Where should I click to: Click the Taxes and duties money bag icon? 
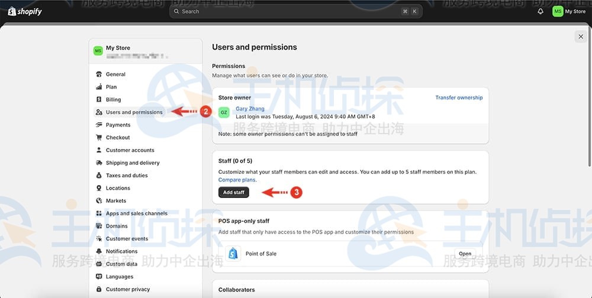(99, 176)
